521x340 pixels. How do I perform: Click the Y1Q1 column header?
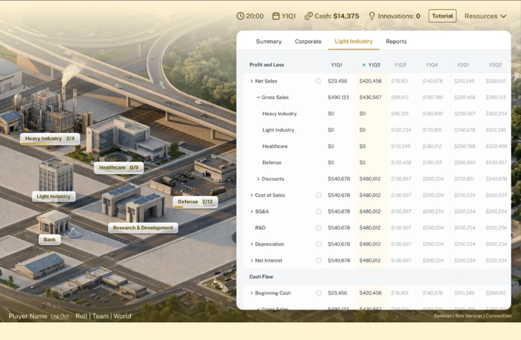click(x=336, y=65)
